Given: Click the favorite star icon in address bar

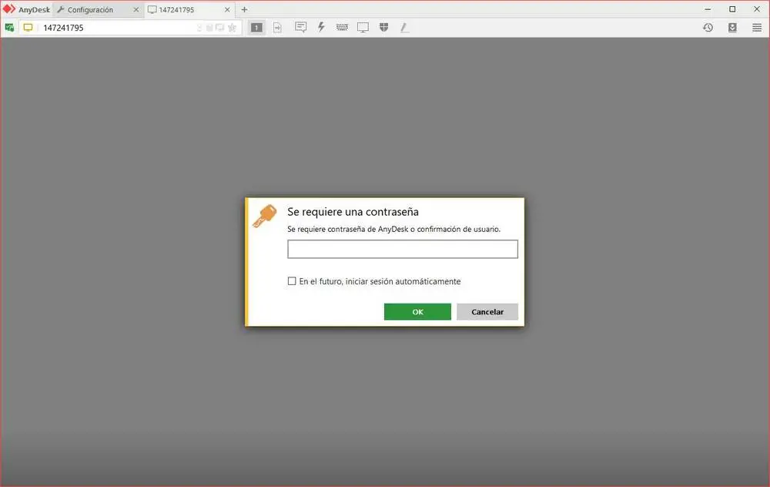Looking at the screenshot, I should tap(233, 28).
